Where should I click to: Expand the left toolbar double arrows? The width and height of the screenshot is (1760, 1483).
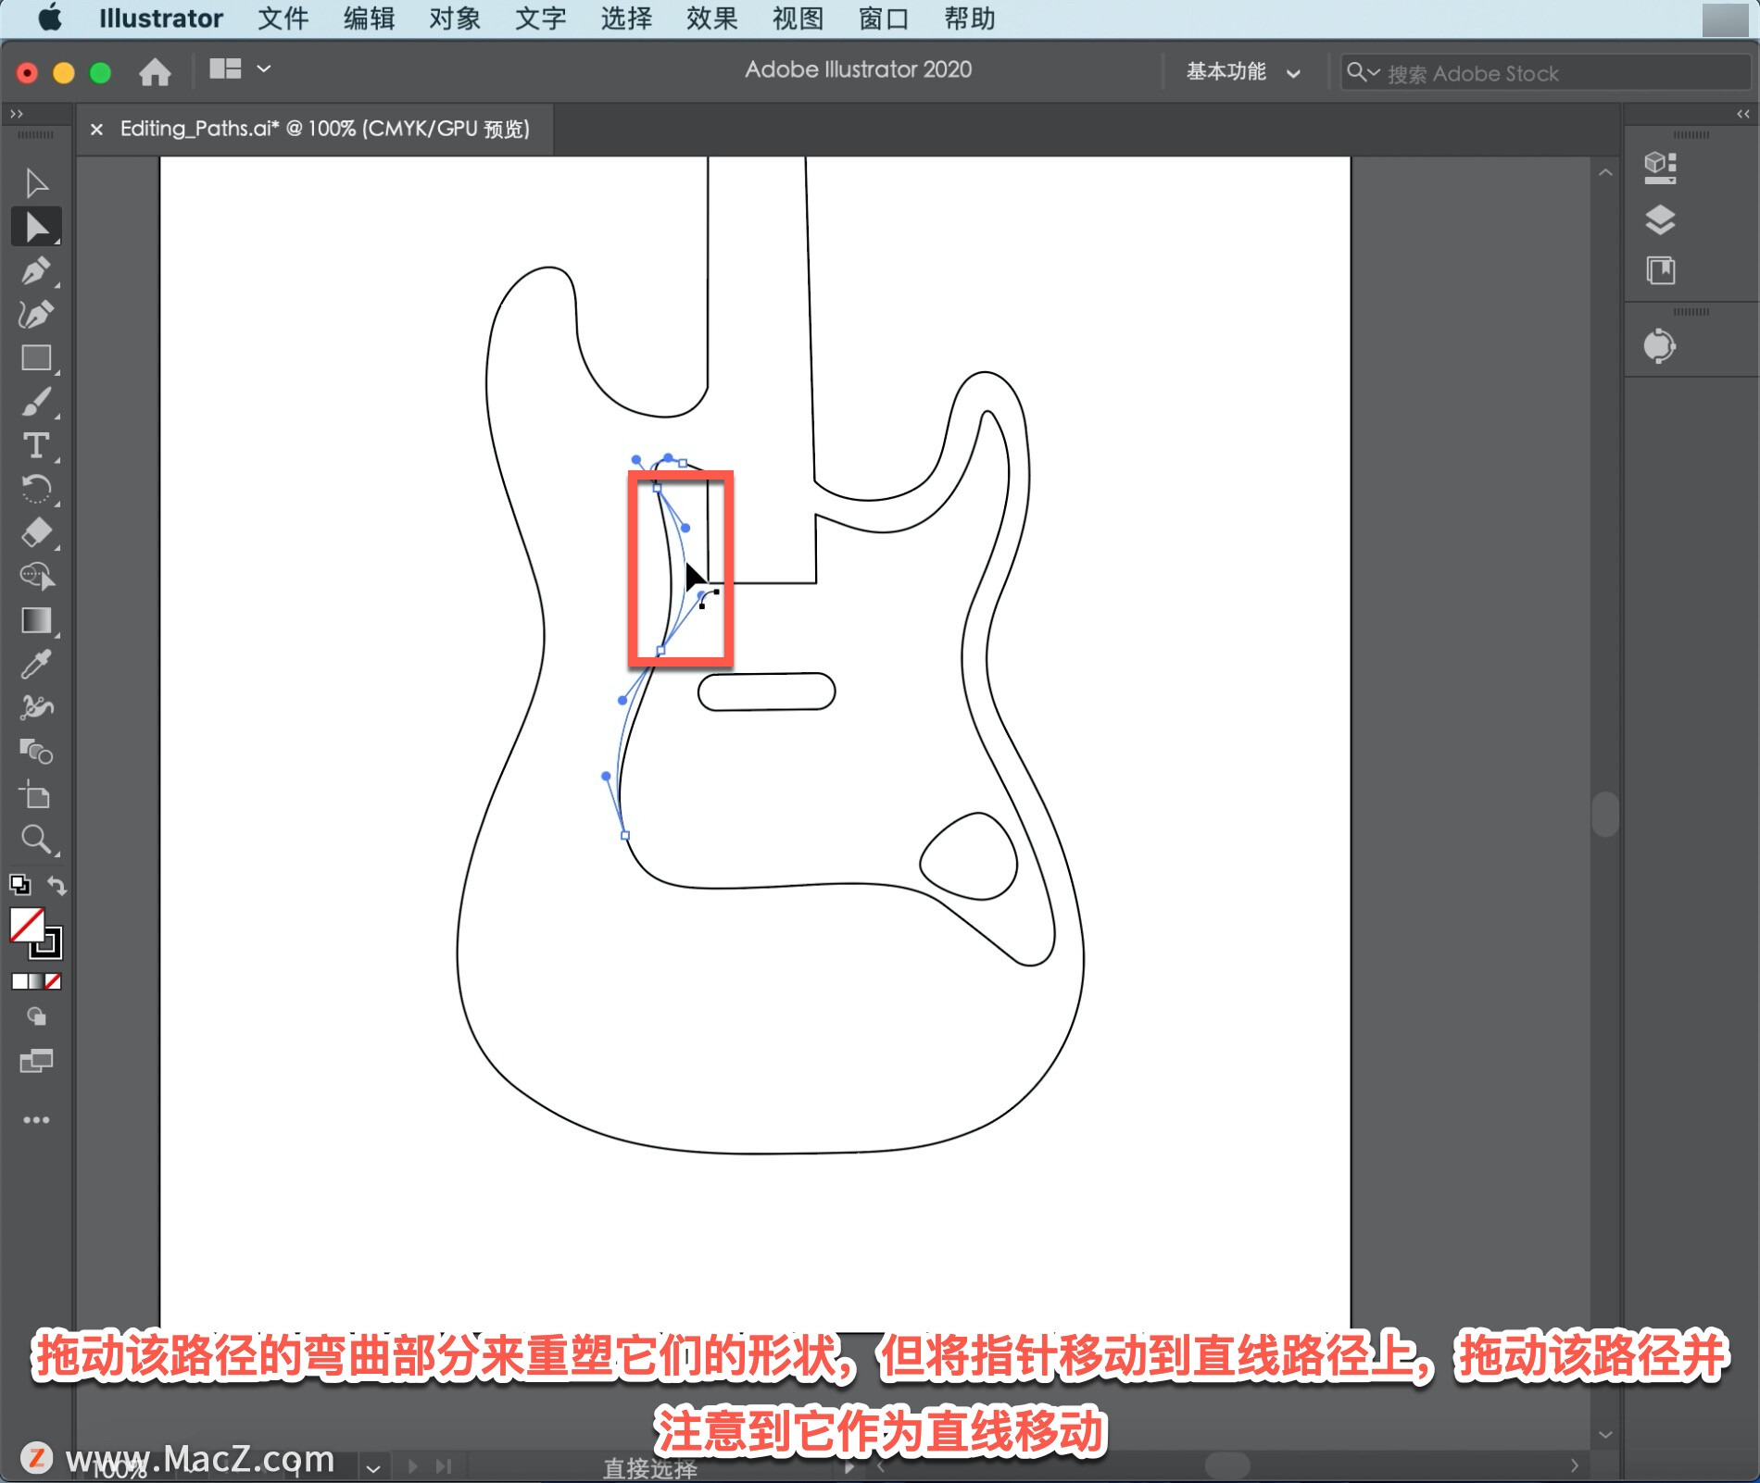point(16,114)
